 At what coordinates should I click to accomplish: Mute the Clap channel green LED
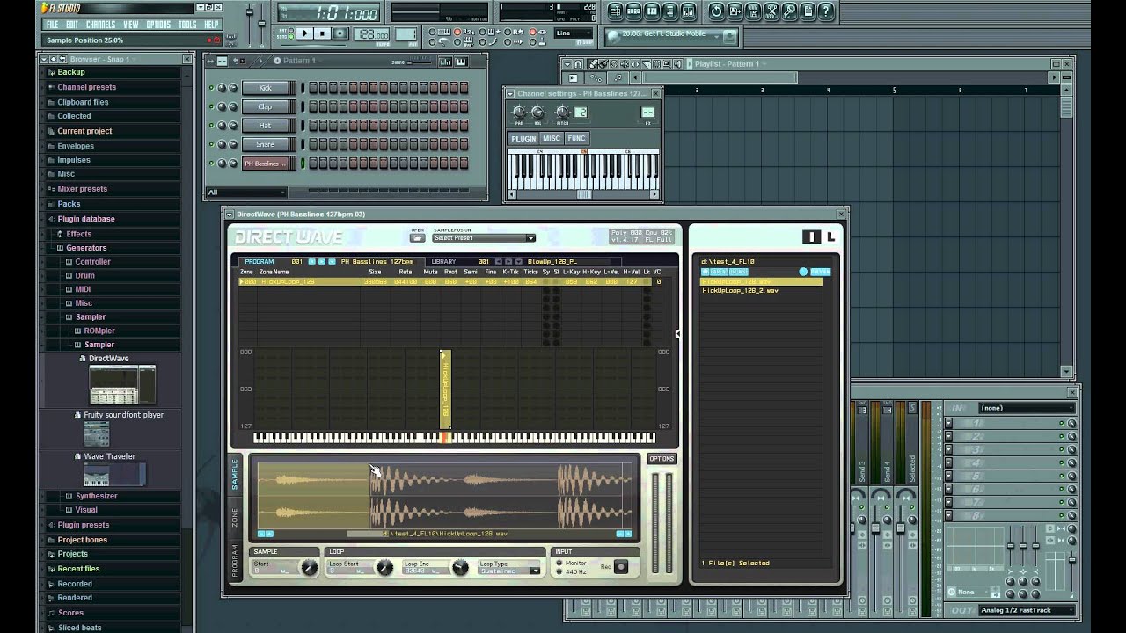click(211, 106)
